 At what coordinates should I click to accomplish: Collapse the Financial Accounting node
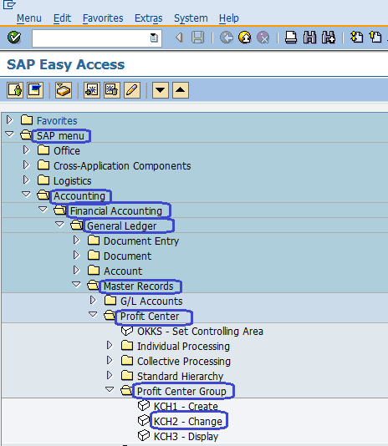(43, 210)
